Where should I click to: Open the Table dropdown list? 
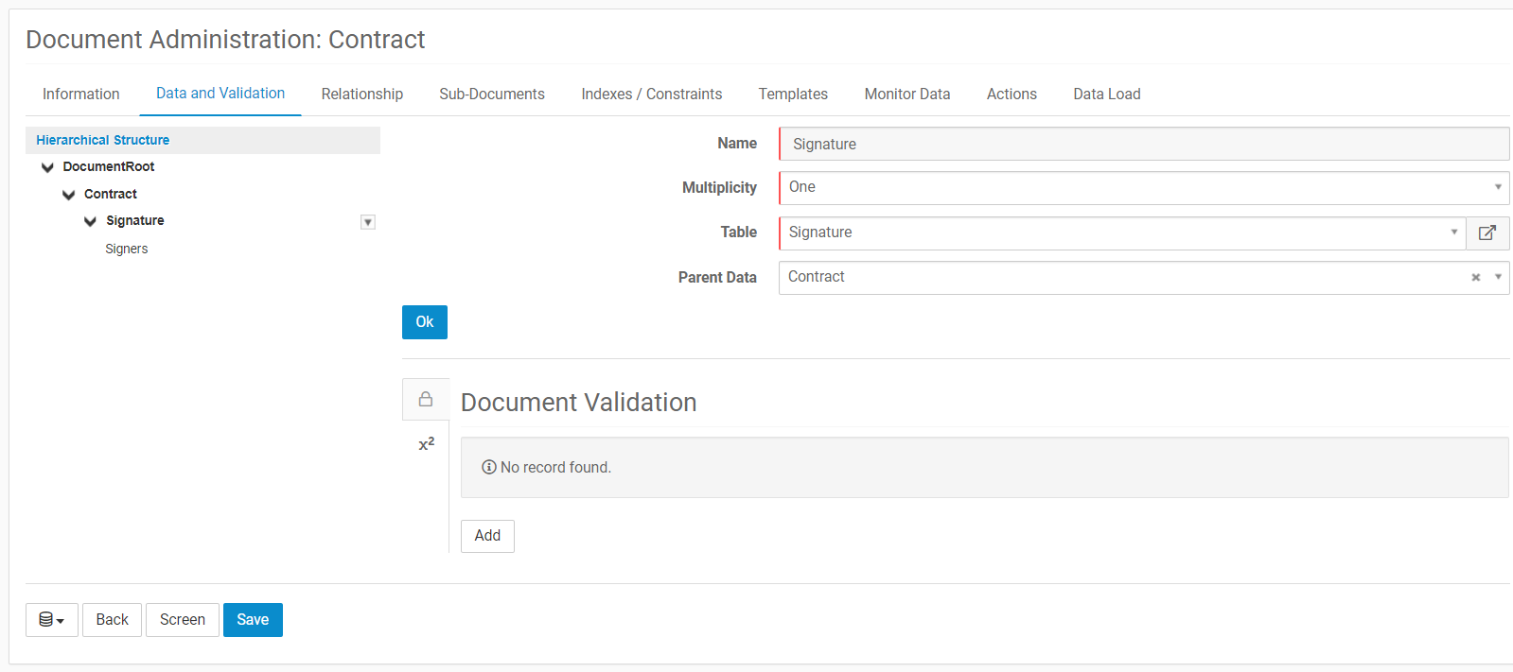(1453, 233)
